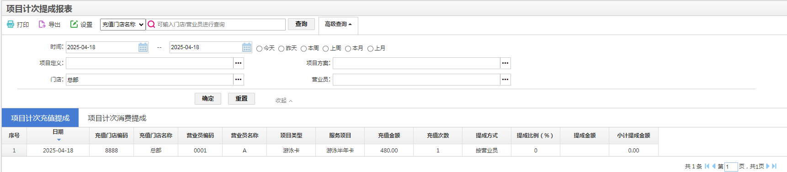
Task: Switch to 项目计次消费提成 tab
Action: (x=117, y=118)
